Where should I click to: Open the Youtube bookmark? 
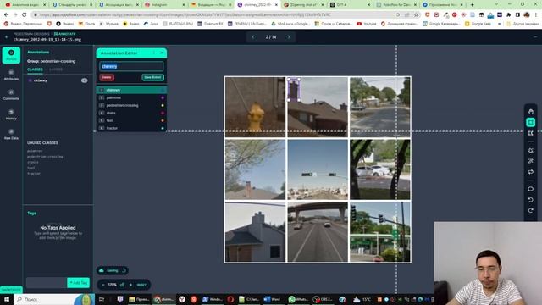pos(367,24)
